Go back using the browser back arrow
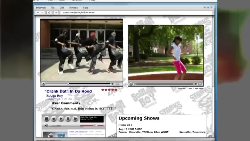 [38, 12]
